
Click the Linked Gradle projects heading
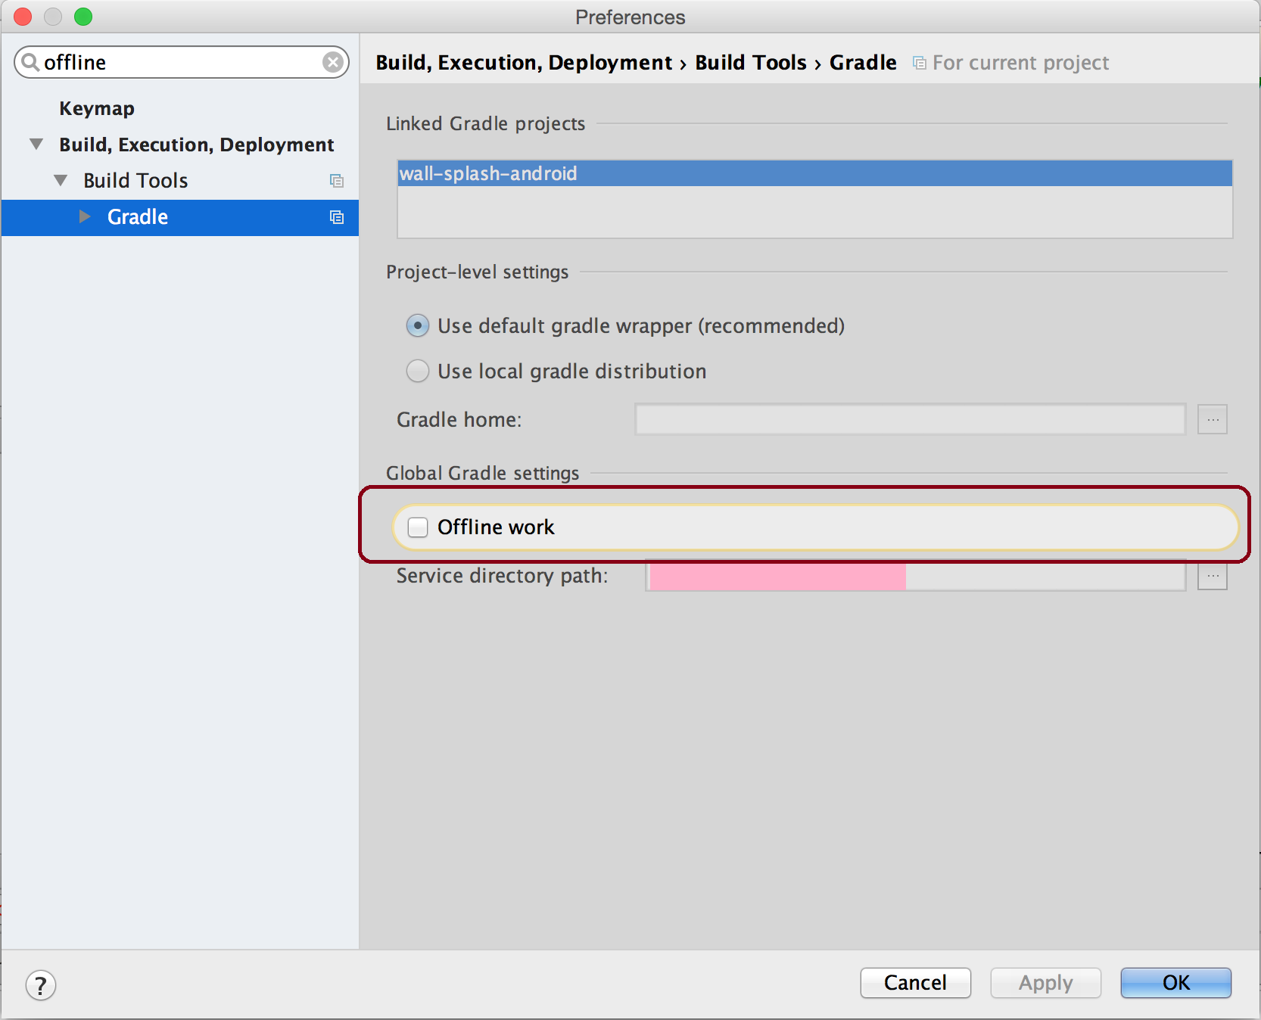coord(485,123)
